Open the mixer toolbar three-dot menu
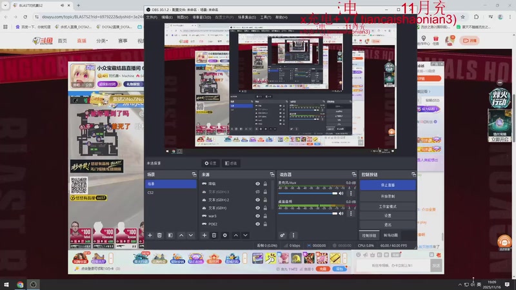 [x=293, y=235]
